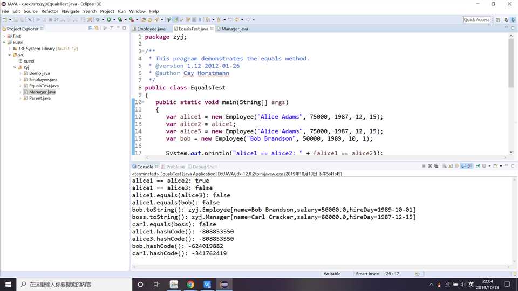Toggle Scroll Lock in Console toolbar
Viewport: 518px width, 291px height.
click(451, 166)
